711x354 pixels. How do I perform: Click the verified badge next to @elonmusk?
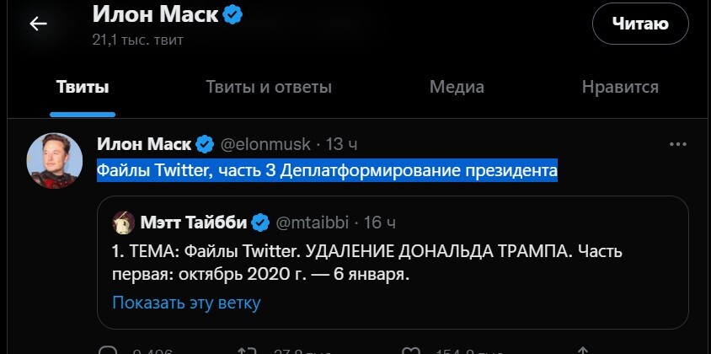[205, 143]
